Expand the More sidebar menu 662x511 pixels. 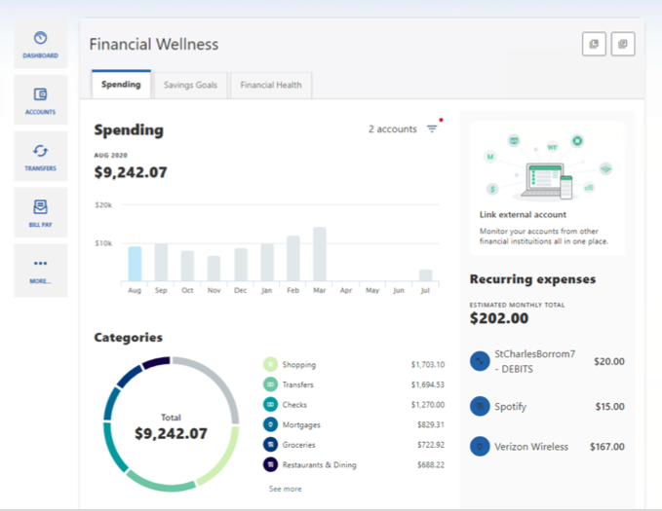point(40,270)
